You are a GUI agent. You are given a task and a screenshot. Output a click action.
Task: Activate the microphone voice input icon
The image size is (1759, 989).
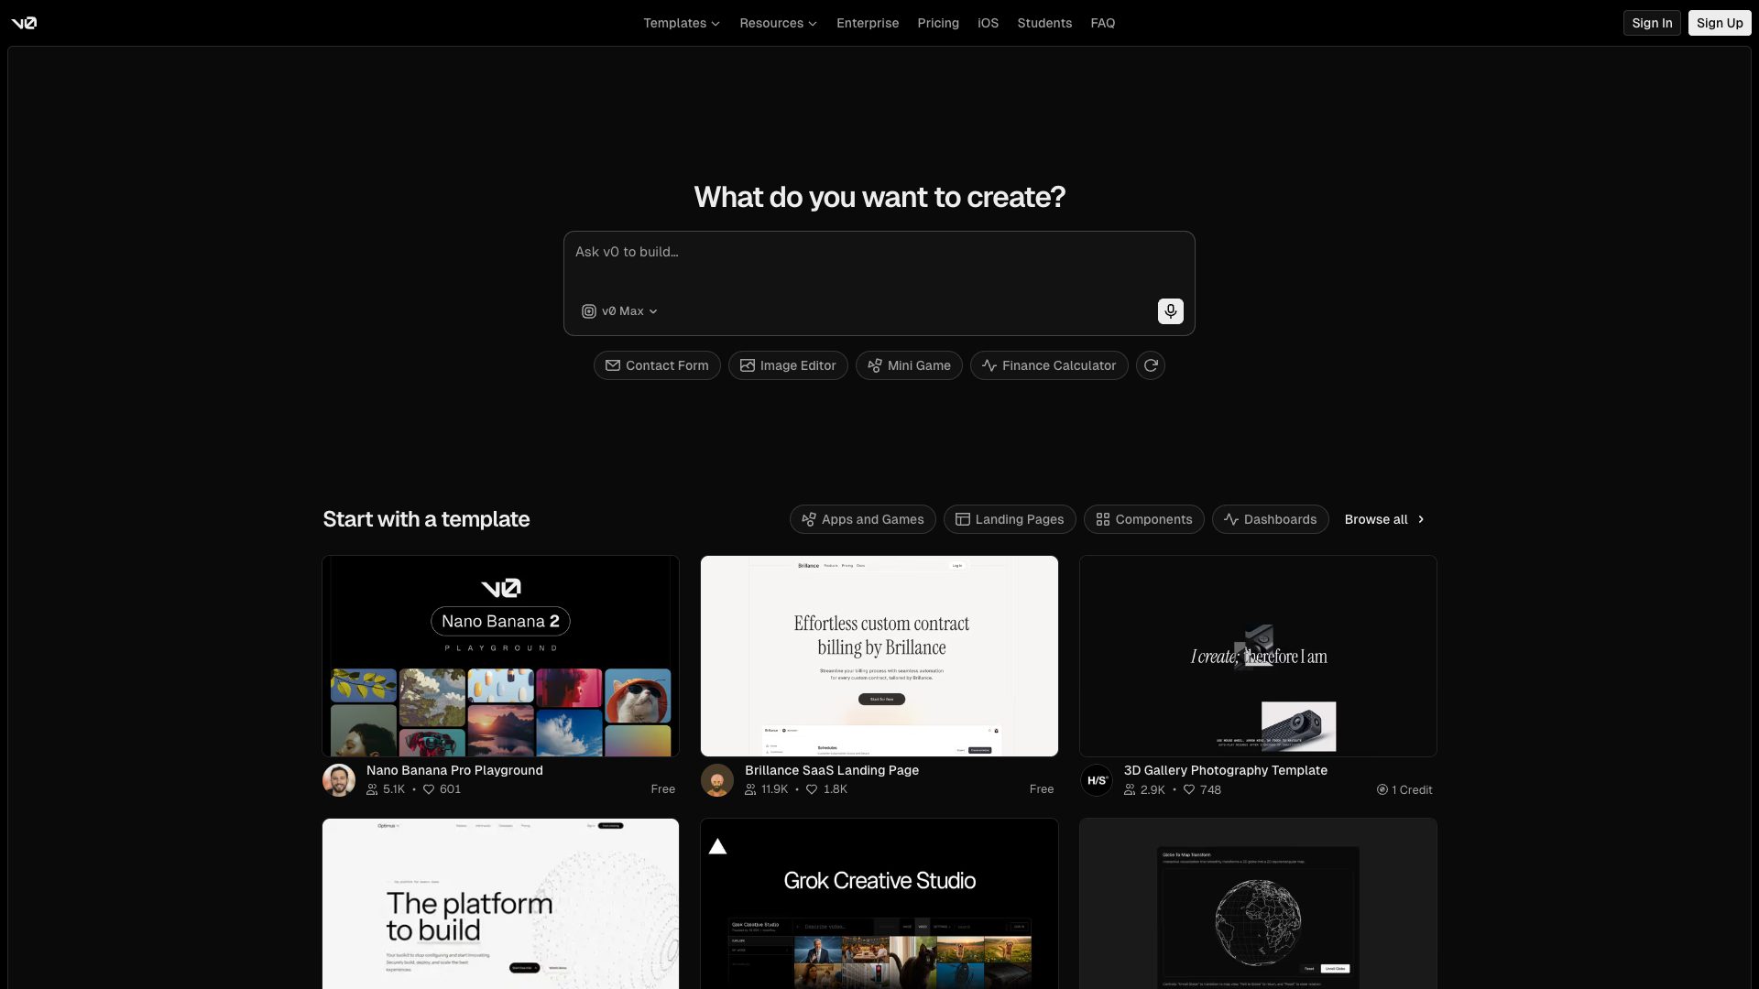pos(1170,311)
